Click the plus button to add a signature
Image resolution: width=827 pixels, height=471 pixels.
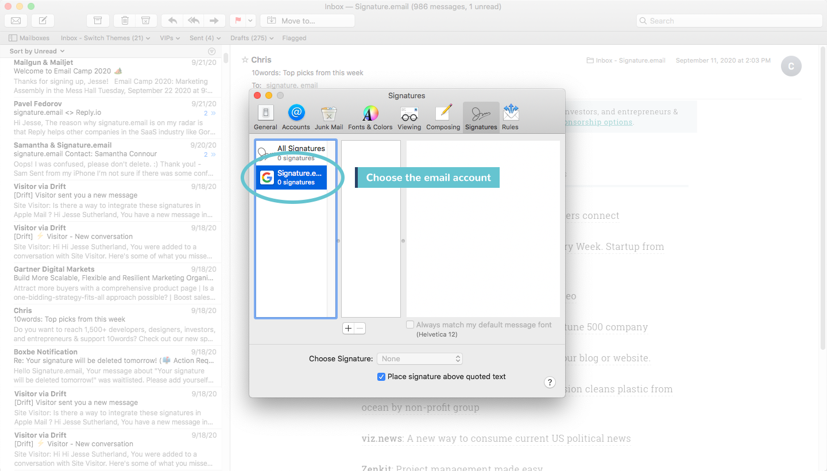[x=348, y=328]
